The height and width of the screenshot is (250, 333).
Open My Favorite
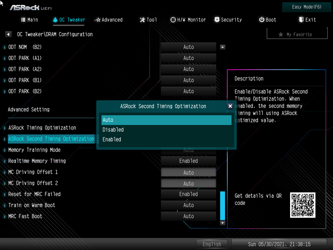click(297, 35)
